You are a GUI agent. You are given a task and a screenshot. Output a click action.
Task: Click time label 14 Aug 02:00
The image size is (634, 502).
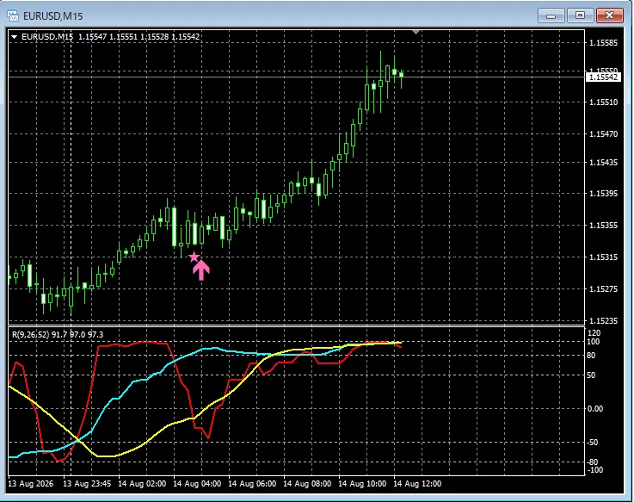tap(142, 483)
